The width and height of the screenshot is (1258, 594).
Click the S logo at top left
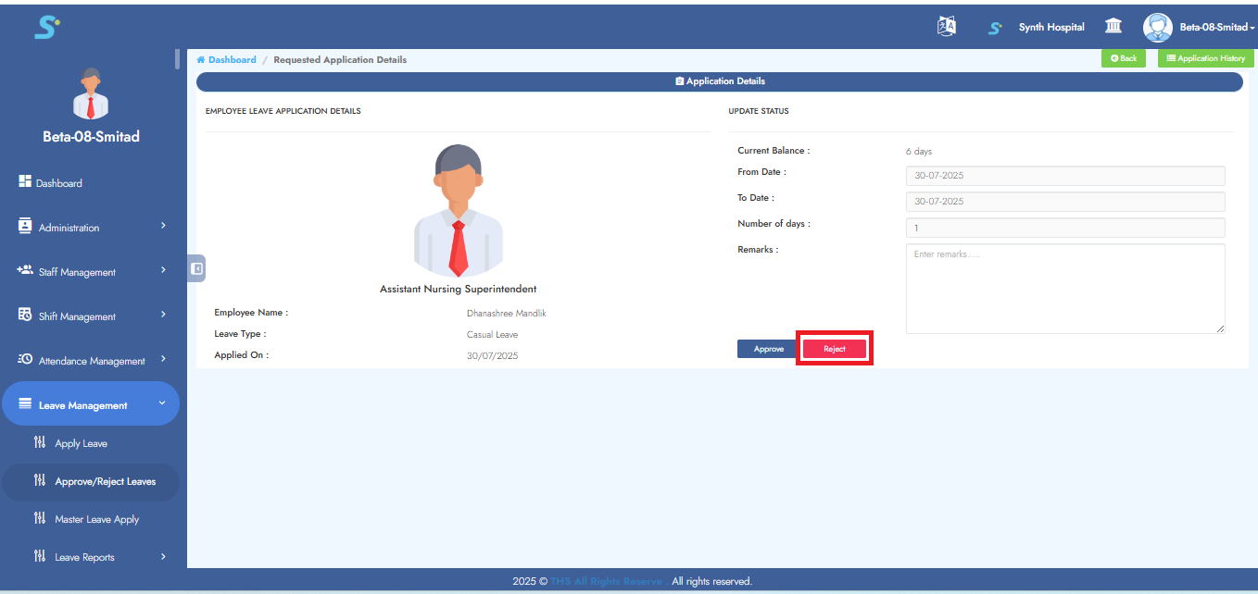[46, 28]
